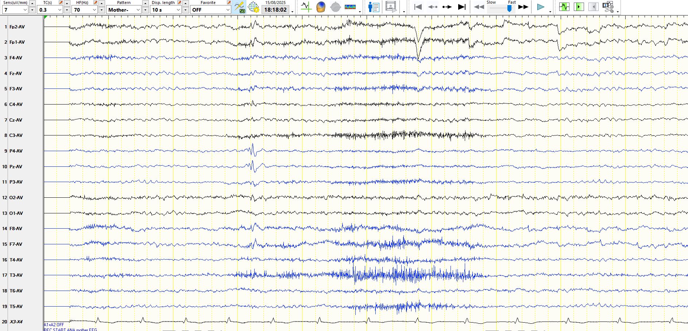Select the waveform cursor measurement tool
Image resolution: width=688 pixels, height=331 pixels.
(x=306, y=7)
